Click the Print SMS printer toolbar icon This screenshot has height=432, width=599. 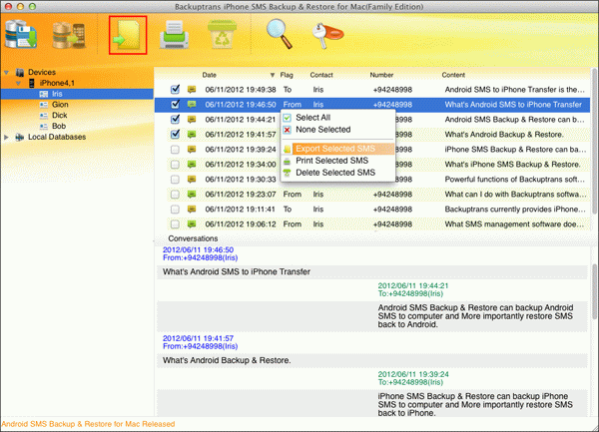coord(174,35)
